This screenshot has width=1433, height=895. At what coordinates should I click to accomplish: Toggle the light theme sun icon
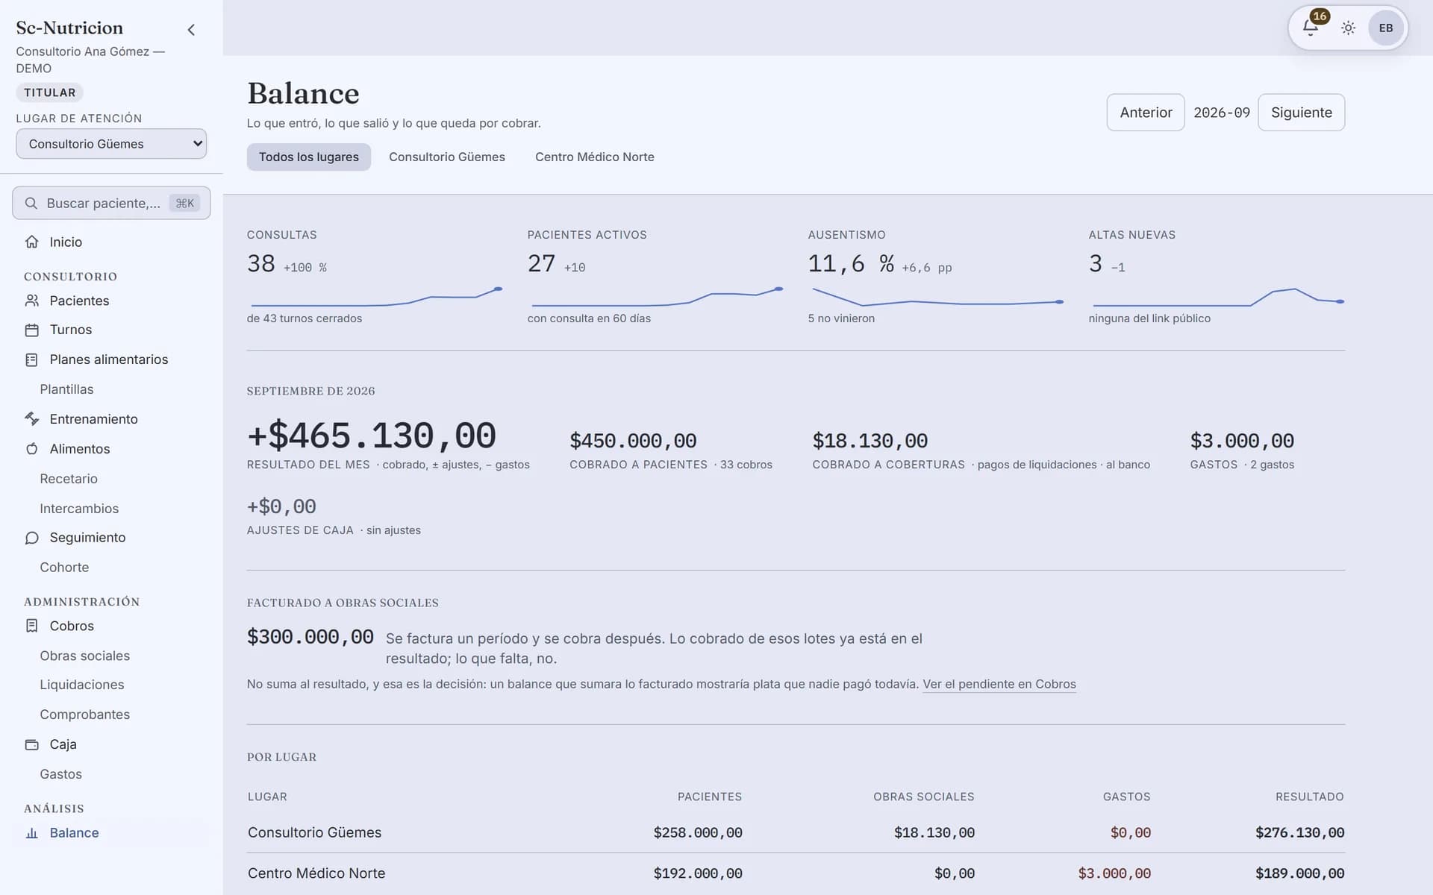click(x=1348, y=28)
